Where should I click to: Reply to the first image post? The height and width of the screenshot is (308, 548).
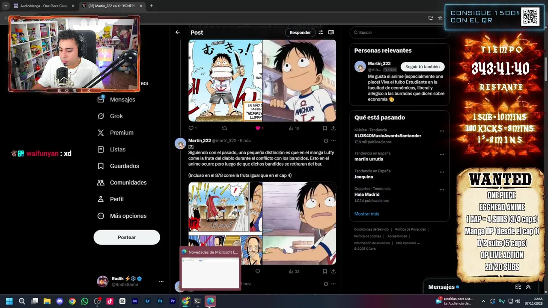pos(192,128)
